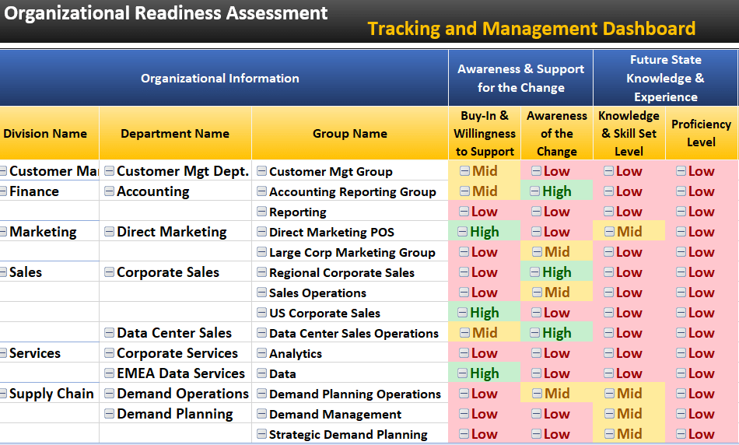Collapse the Data Center Sales department

coord(109,333)
